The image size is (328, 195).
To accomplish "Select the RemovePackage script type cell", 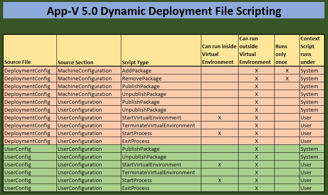I will (x=142, y=79).
